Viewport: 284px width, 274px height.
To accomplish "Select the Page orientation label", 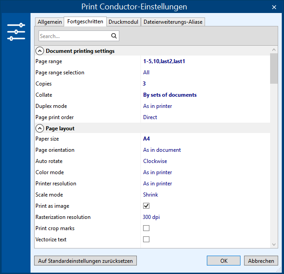I will click(x=55, y=150).
